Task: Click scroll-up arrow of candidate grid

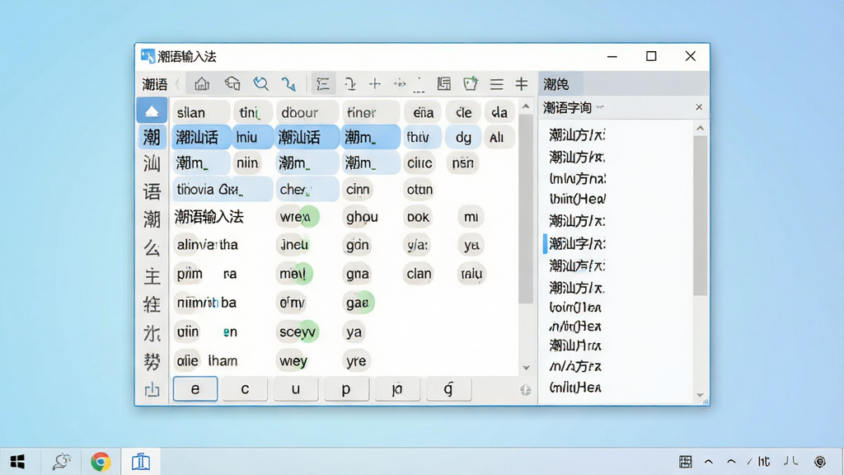Action: coord(526,106)
